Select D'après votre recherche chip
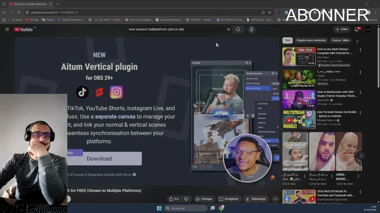 [311, 40]
